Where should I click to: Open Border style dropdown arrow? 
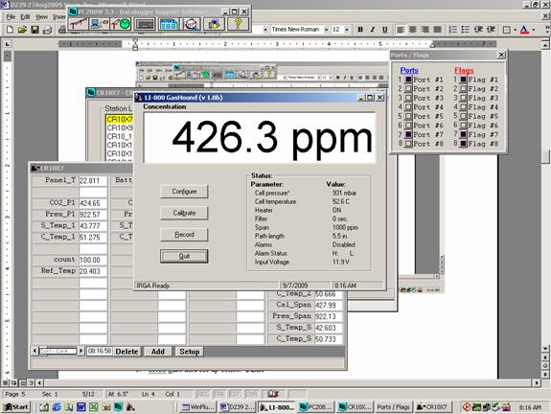[515, 30]
